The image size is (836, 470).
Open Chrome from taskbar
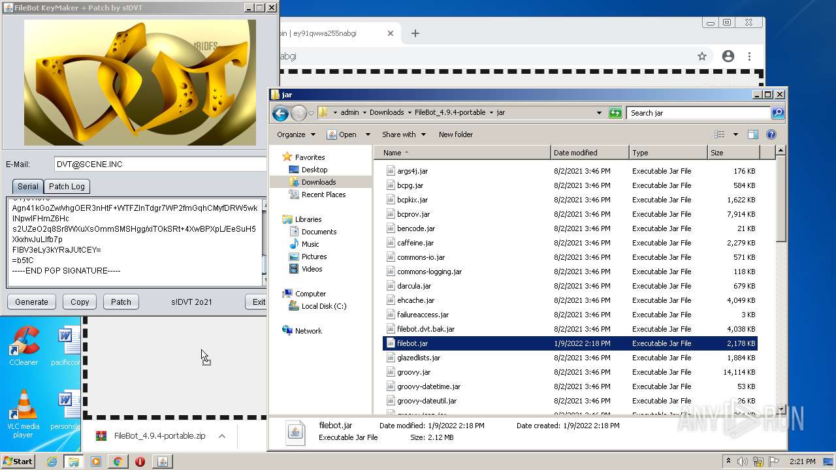[118, 462]
